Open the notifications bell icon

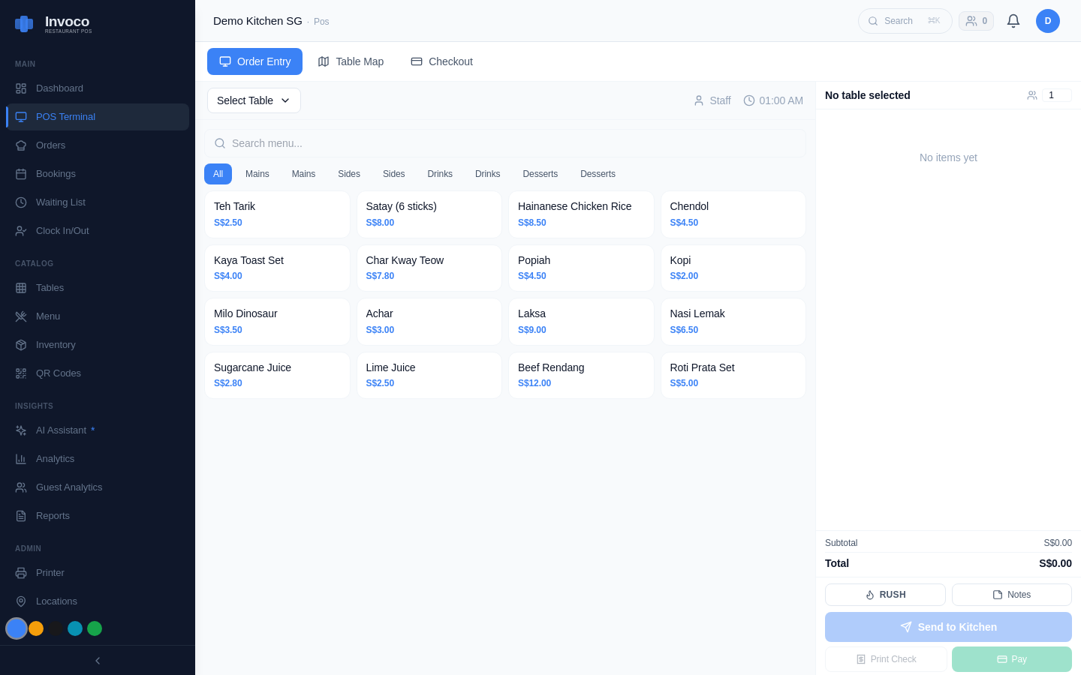(1013, 20)
